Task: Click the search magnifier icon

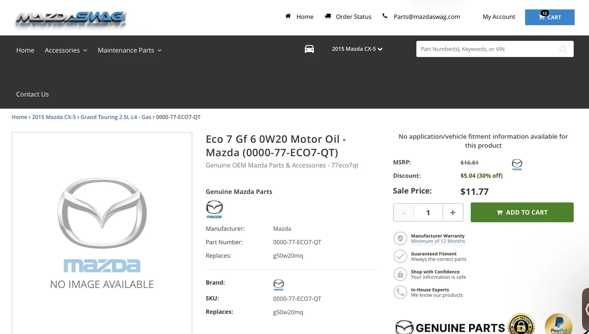Action: (x=563, y=49)
